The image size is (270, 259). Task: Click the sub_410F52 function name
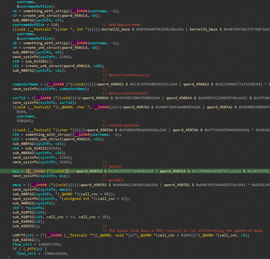click(x=23, y=217)
